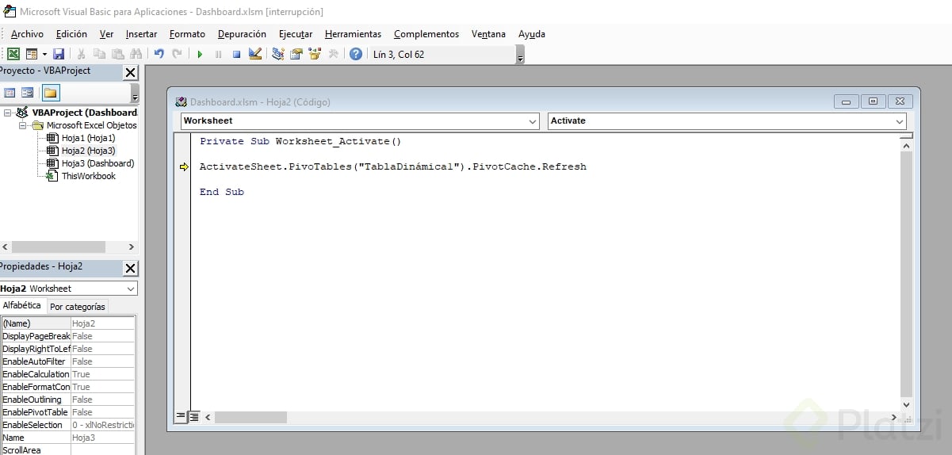This screenshot has height=455, width=952.
Task: Click EnableCalculation property value True
Action: 103,374
